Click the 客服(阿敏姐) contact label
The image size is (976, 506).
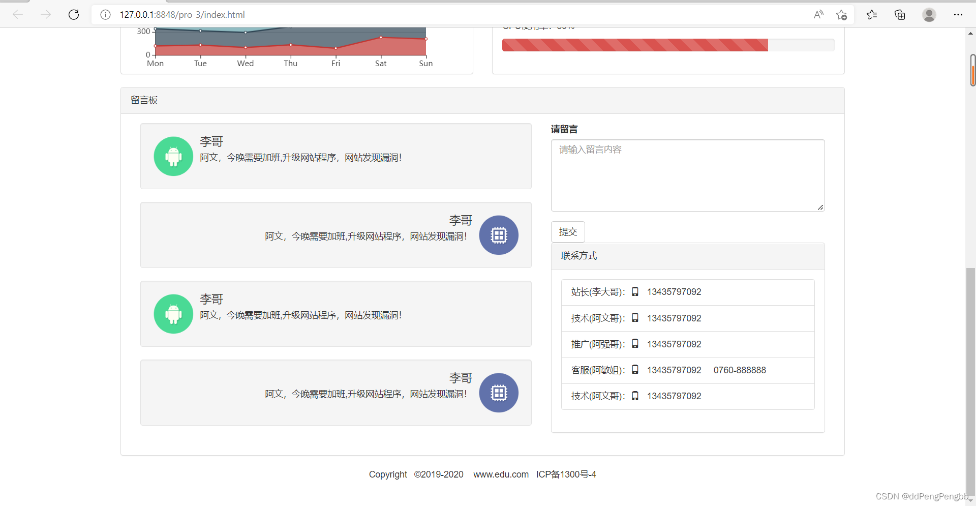coord(598,370)
